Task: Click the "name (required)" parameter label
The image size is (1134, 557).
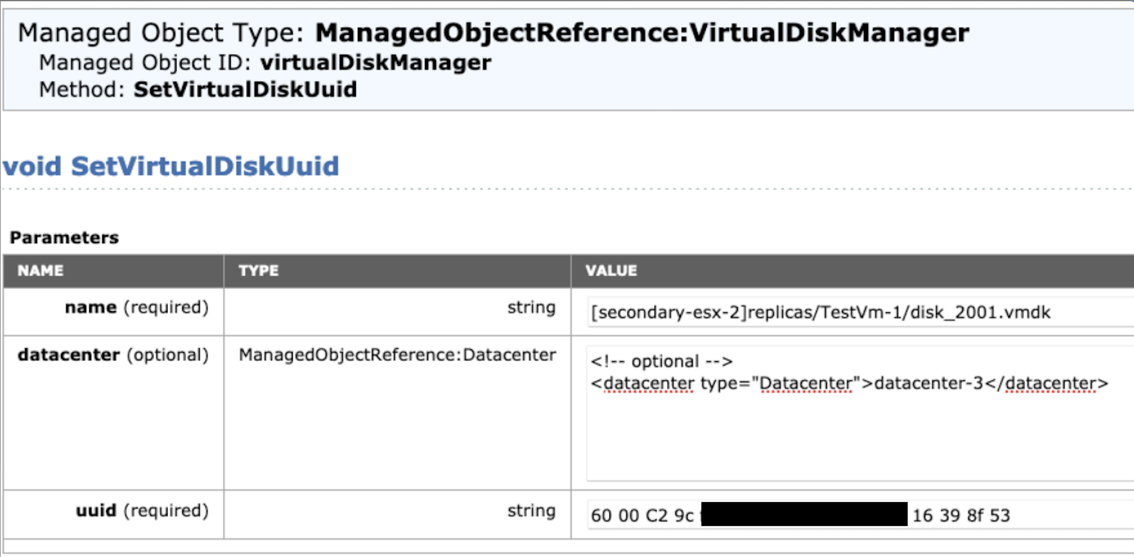Action: click(137, 308)
